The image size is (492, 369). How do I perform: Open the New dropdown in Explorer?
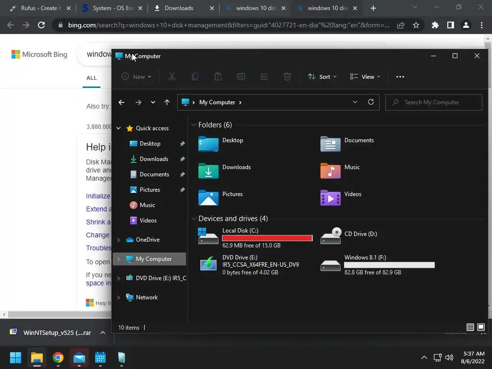click(136, 76)
